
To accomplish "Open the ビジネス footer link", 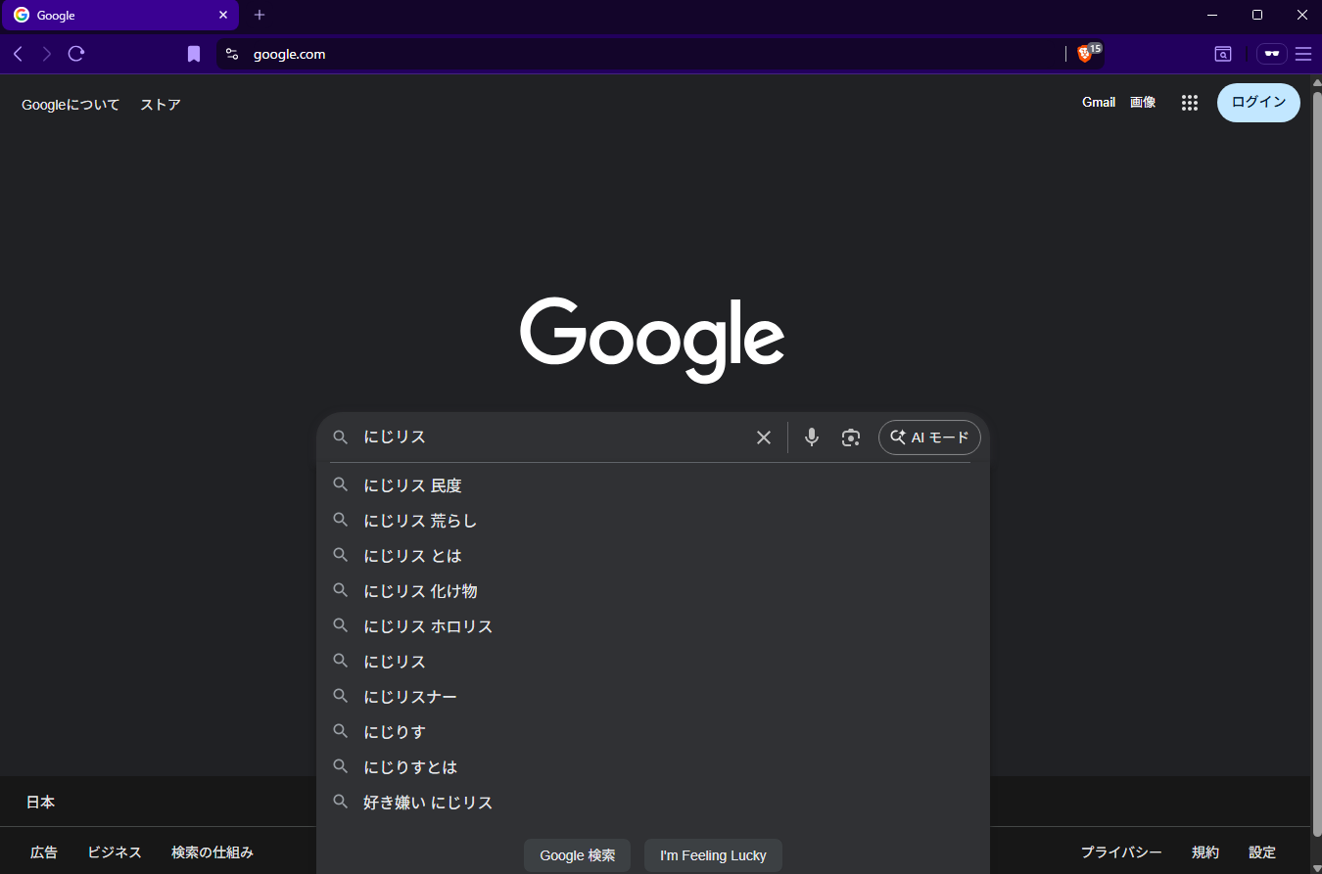I will click(x=115, y=852).
